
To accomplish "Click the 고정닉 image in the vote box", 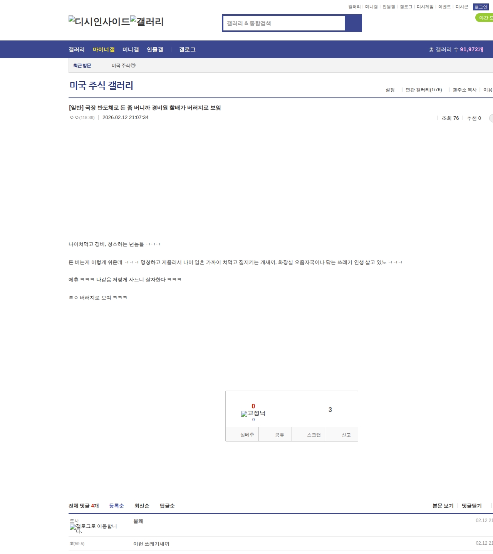I will click(x=253, y=413).
